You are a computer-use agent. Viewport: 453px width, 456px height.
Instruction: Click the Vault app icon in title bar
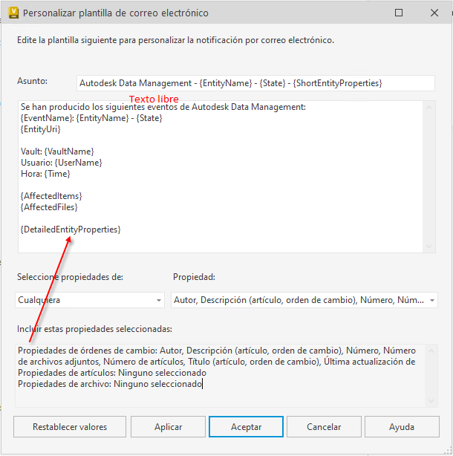(x=13, y=13)
